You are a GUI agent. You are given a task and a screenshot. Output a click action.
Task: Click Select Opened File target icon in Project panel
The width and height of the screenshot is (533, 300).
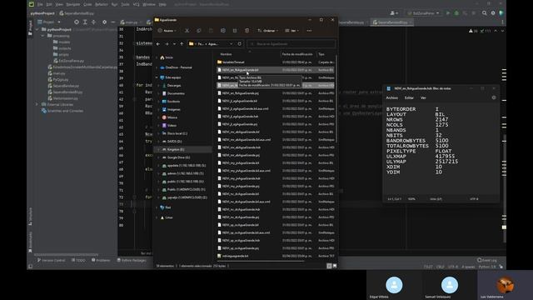click(x=77, y=22)
